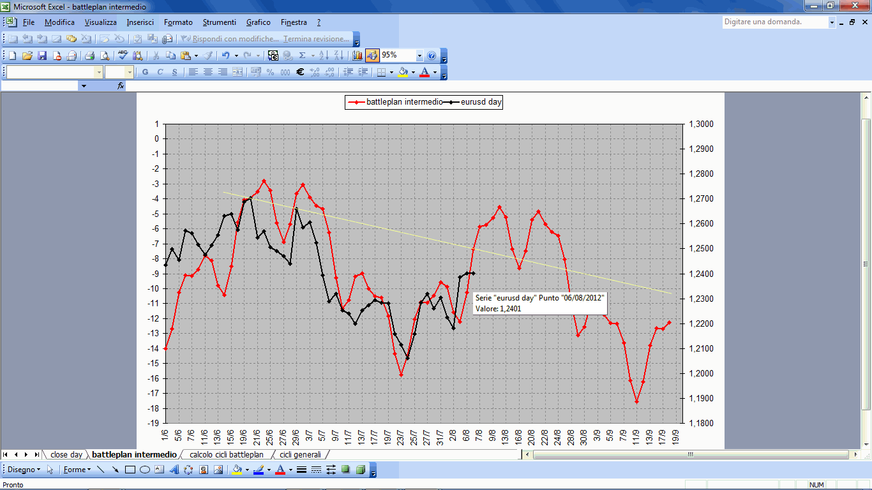Screen dimensions: 872x490
Task: Open the Paste options dropdown arrow
Action: (x=196, y=56)
